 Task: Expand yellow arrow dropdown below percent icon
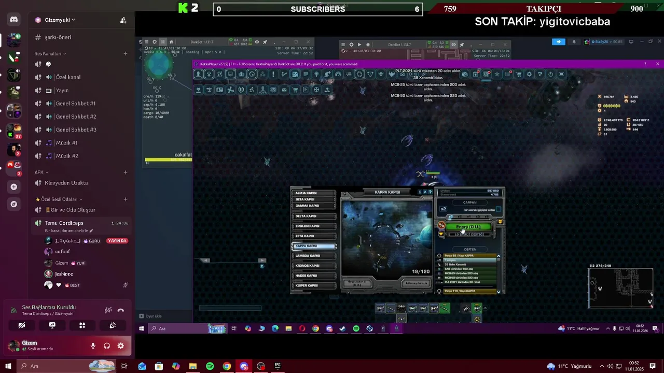(441, 234)
